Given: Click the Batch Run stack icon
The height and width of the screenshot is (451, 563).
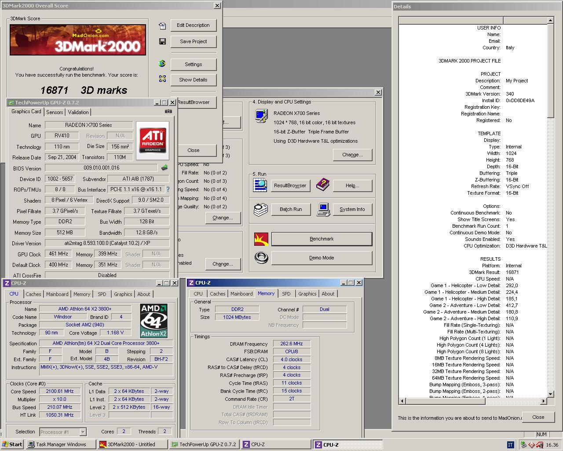Looking at the screenshot, I should (x=260, y=209).
